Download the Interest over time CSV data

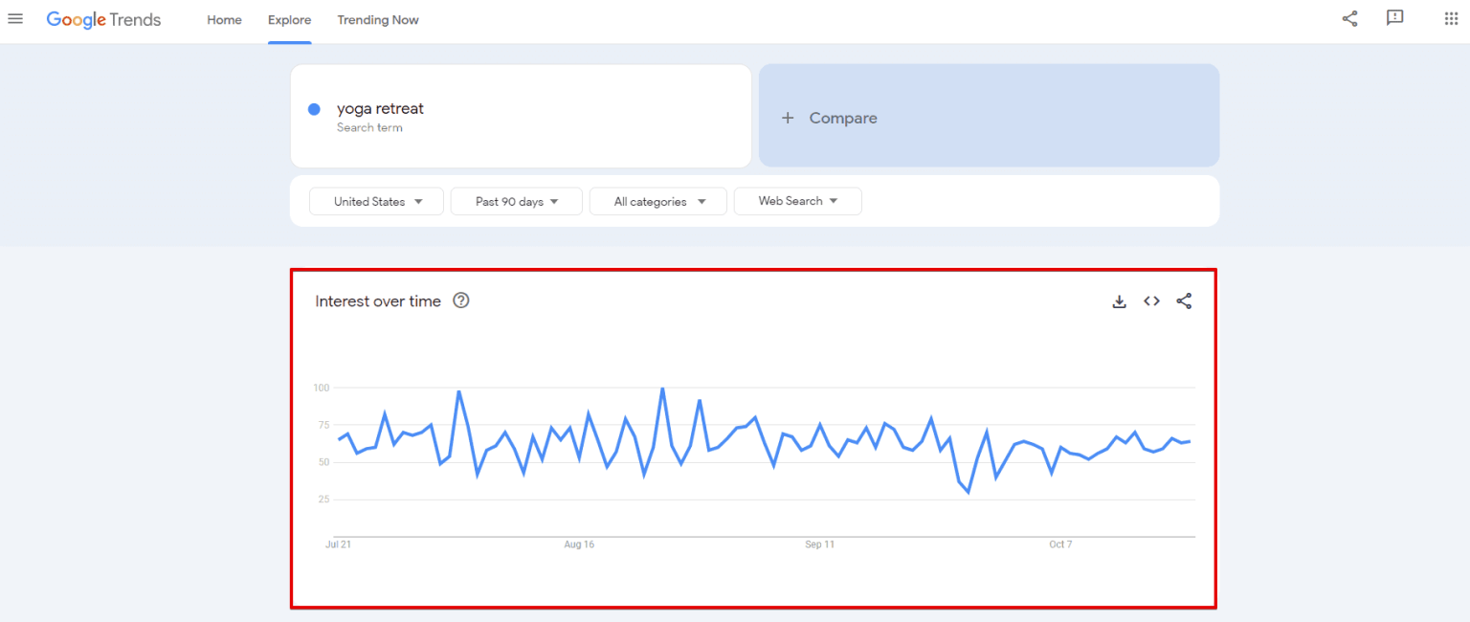(1119, 300)
